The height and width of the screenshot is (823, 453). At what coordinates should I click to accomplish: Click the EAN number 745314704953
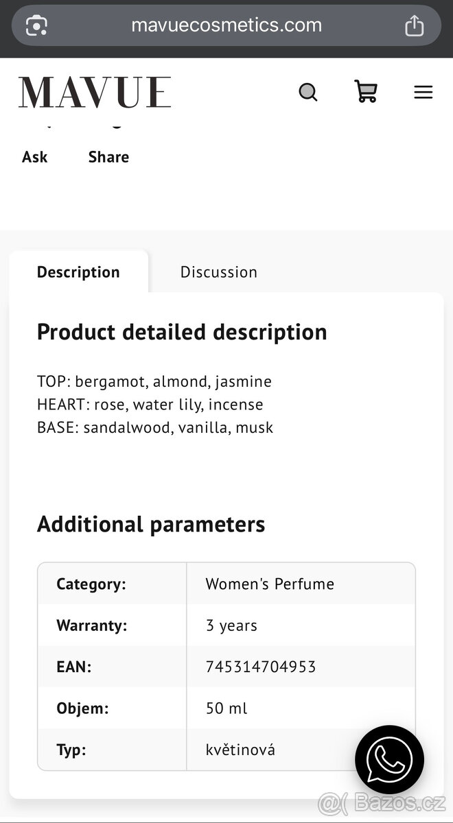click(x=261, y=667)
